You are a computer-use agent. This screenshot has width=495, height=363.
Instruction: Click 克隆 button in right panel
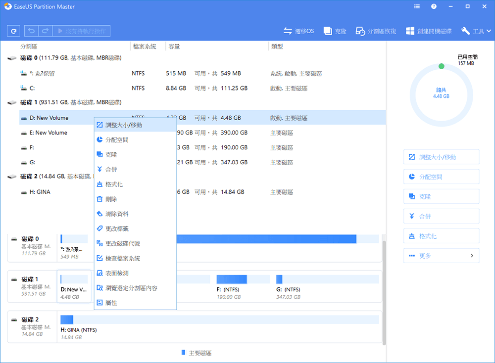[x=442, y=196]
